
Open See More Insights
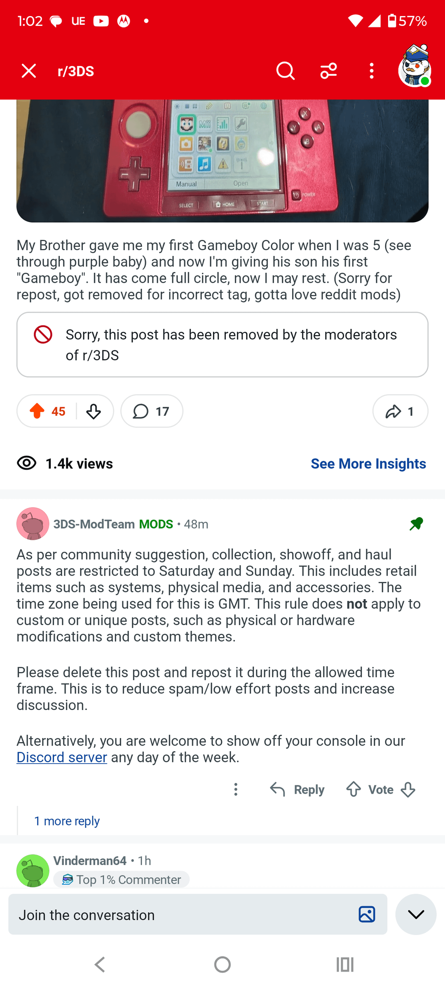(368, 464)
